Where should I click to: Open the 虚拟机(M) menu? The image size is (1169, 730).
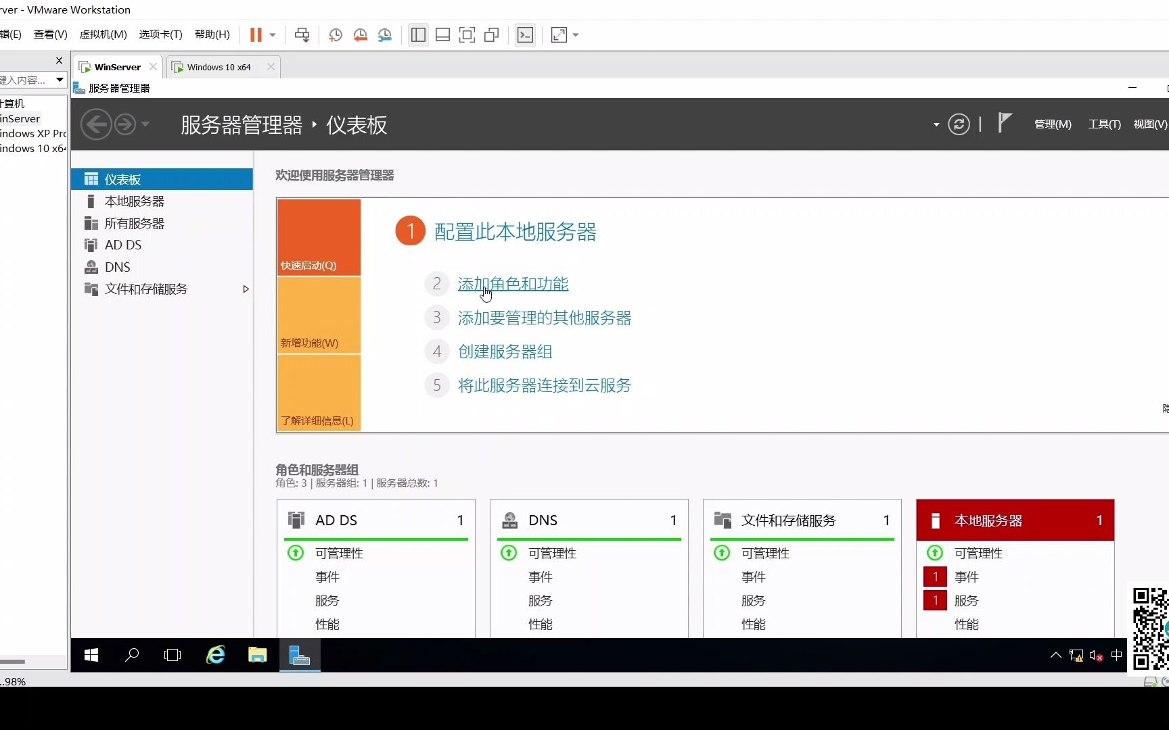[x=103, y=34]
